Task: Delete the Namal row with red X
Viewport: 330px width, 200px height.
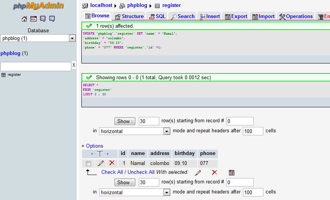Action: pos(112,163)
